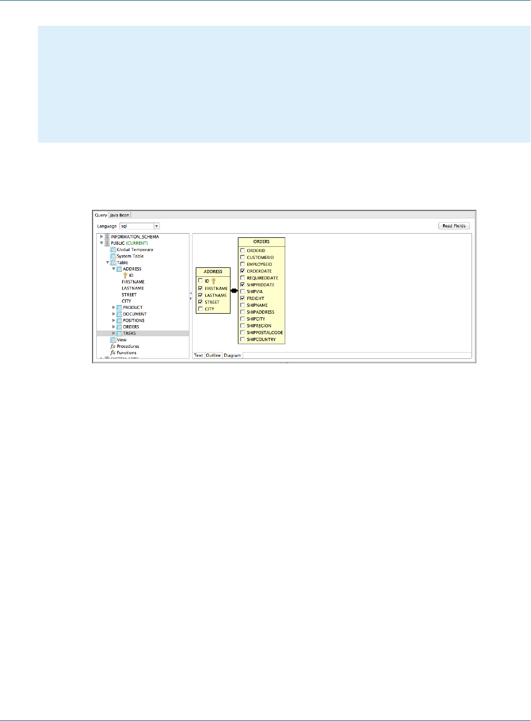Uncheck the FREIGHT checkbox
The image size is (531, 721).
(243, 298)
